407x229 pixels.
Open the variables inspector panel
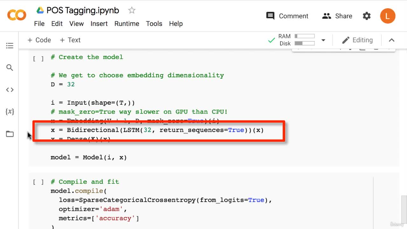[10, 112]
